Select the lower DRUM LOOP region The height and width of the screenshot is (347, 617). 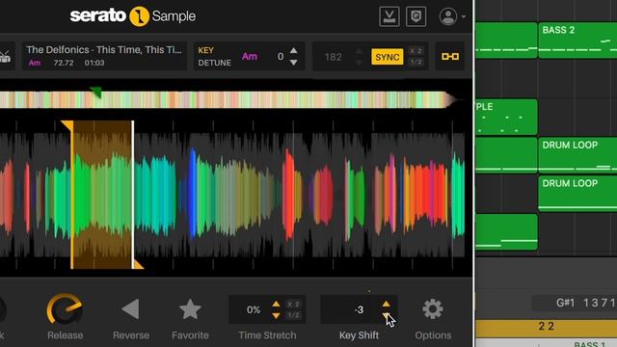tap(577, 193)
